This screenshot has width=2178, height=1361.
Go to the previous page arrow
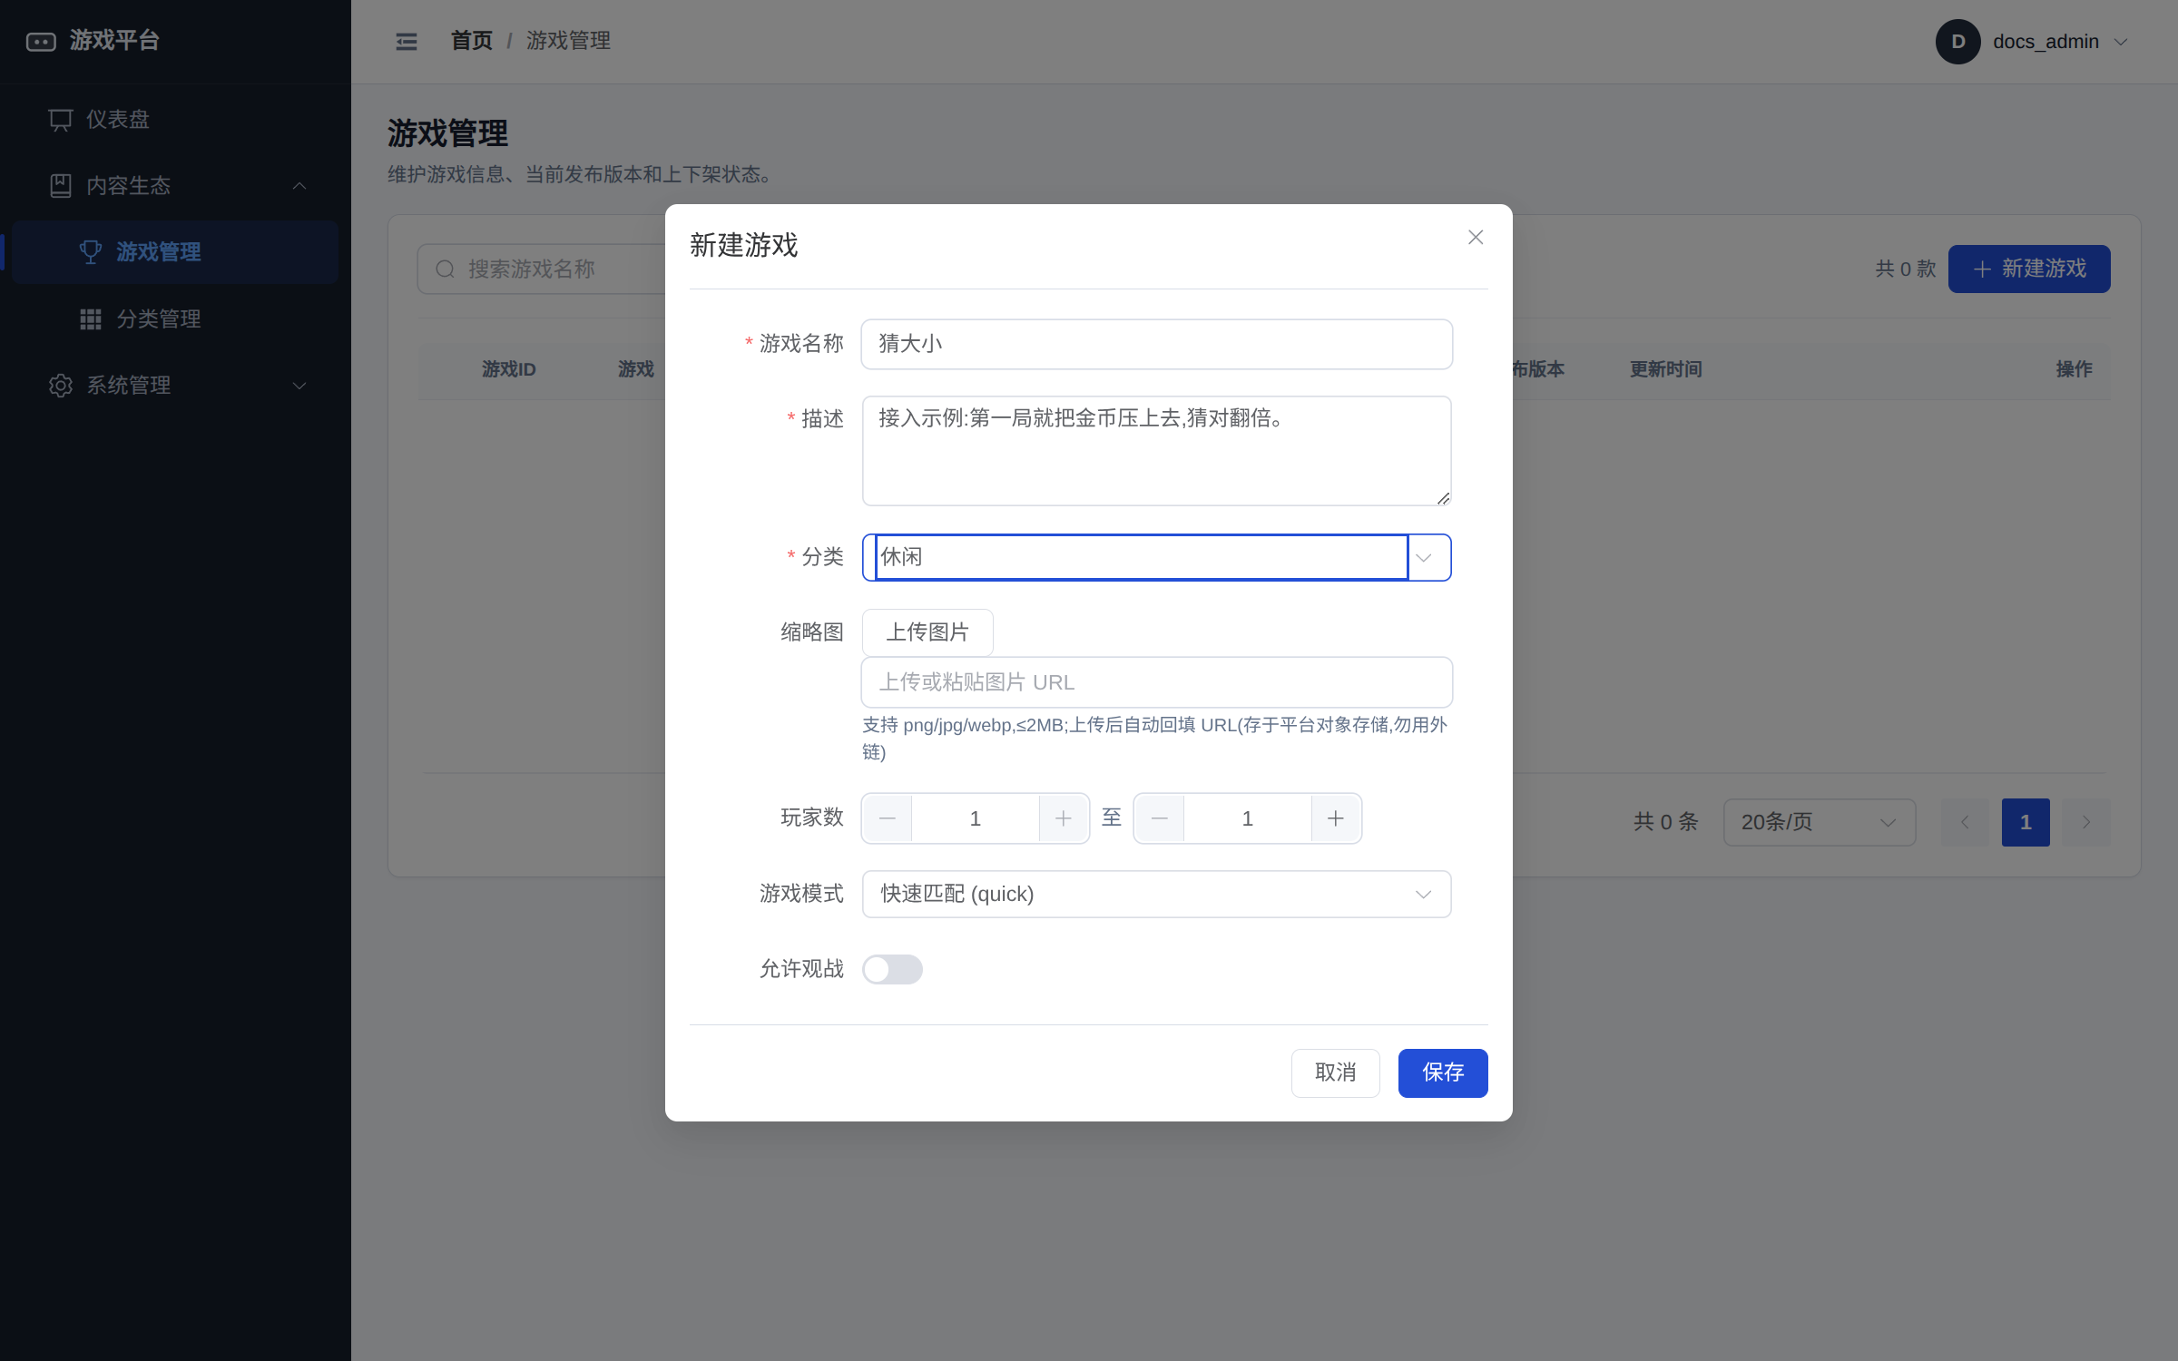point(1965,823)
